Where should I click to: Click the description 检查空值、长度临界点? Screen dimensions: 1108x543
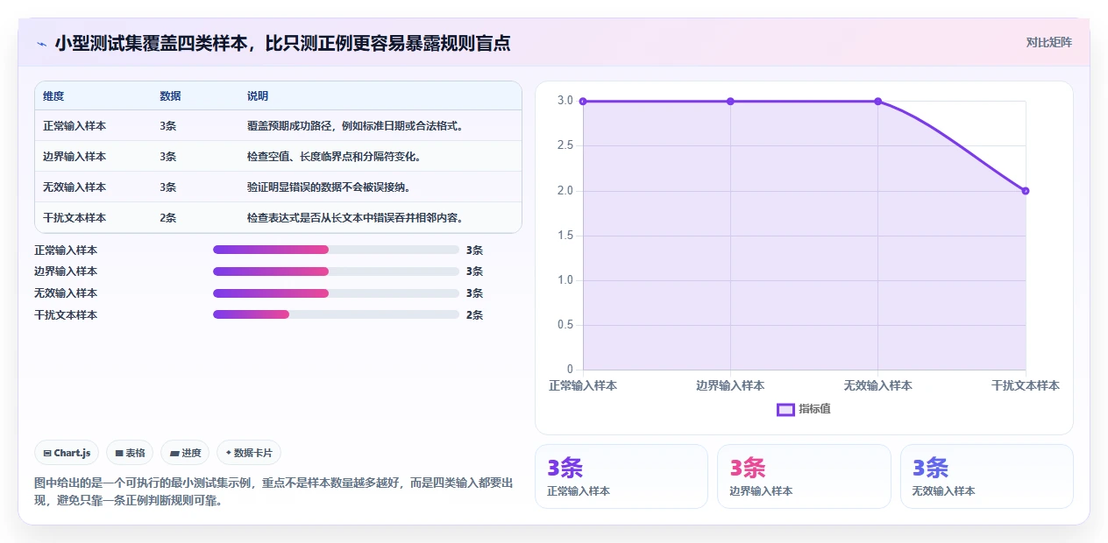click(334, 157)
